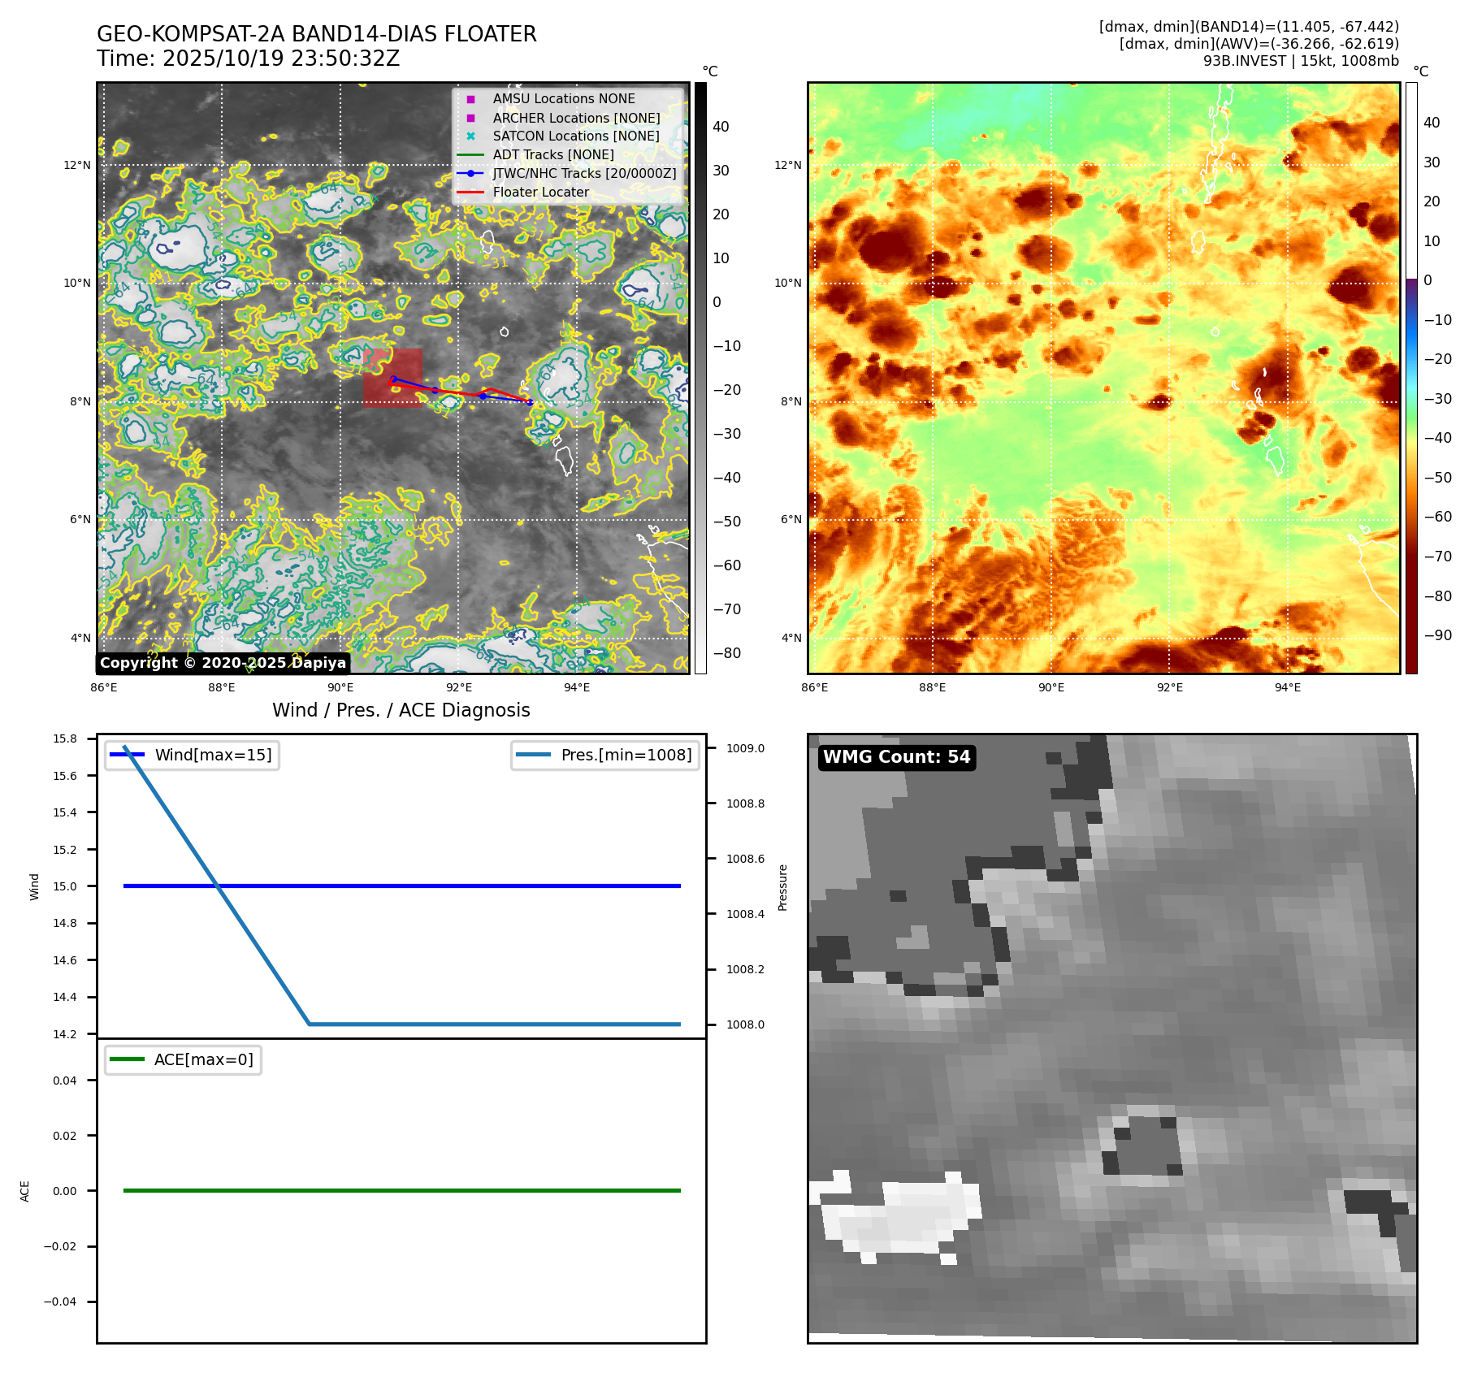Click the grayscale temperature colorbar
1473x1373 pixels.
[x=700, y=378]
